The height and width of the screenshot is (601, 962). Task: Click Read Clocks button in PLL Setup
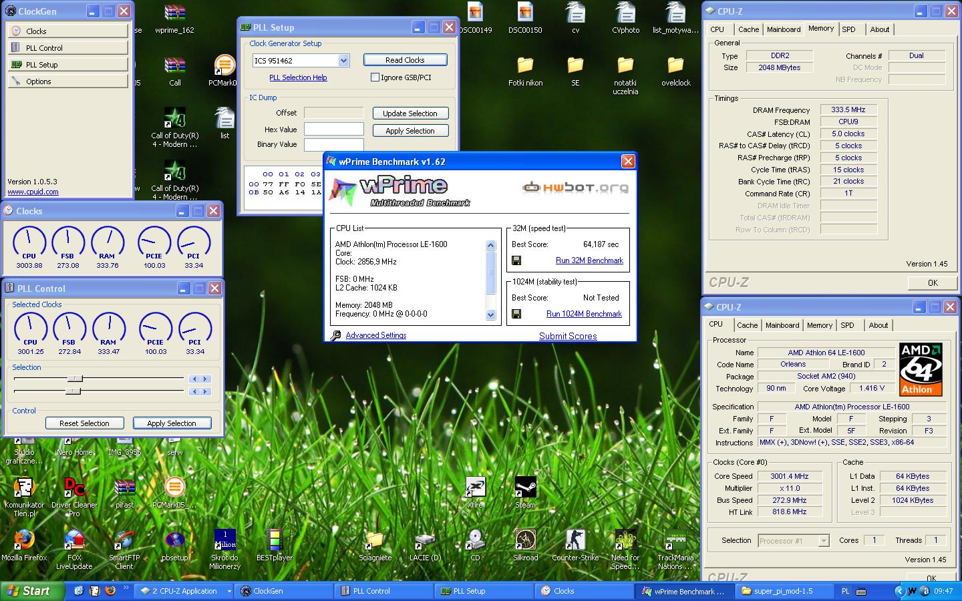[x=405, y=60]
